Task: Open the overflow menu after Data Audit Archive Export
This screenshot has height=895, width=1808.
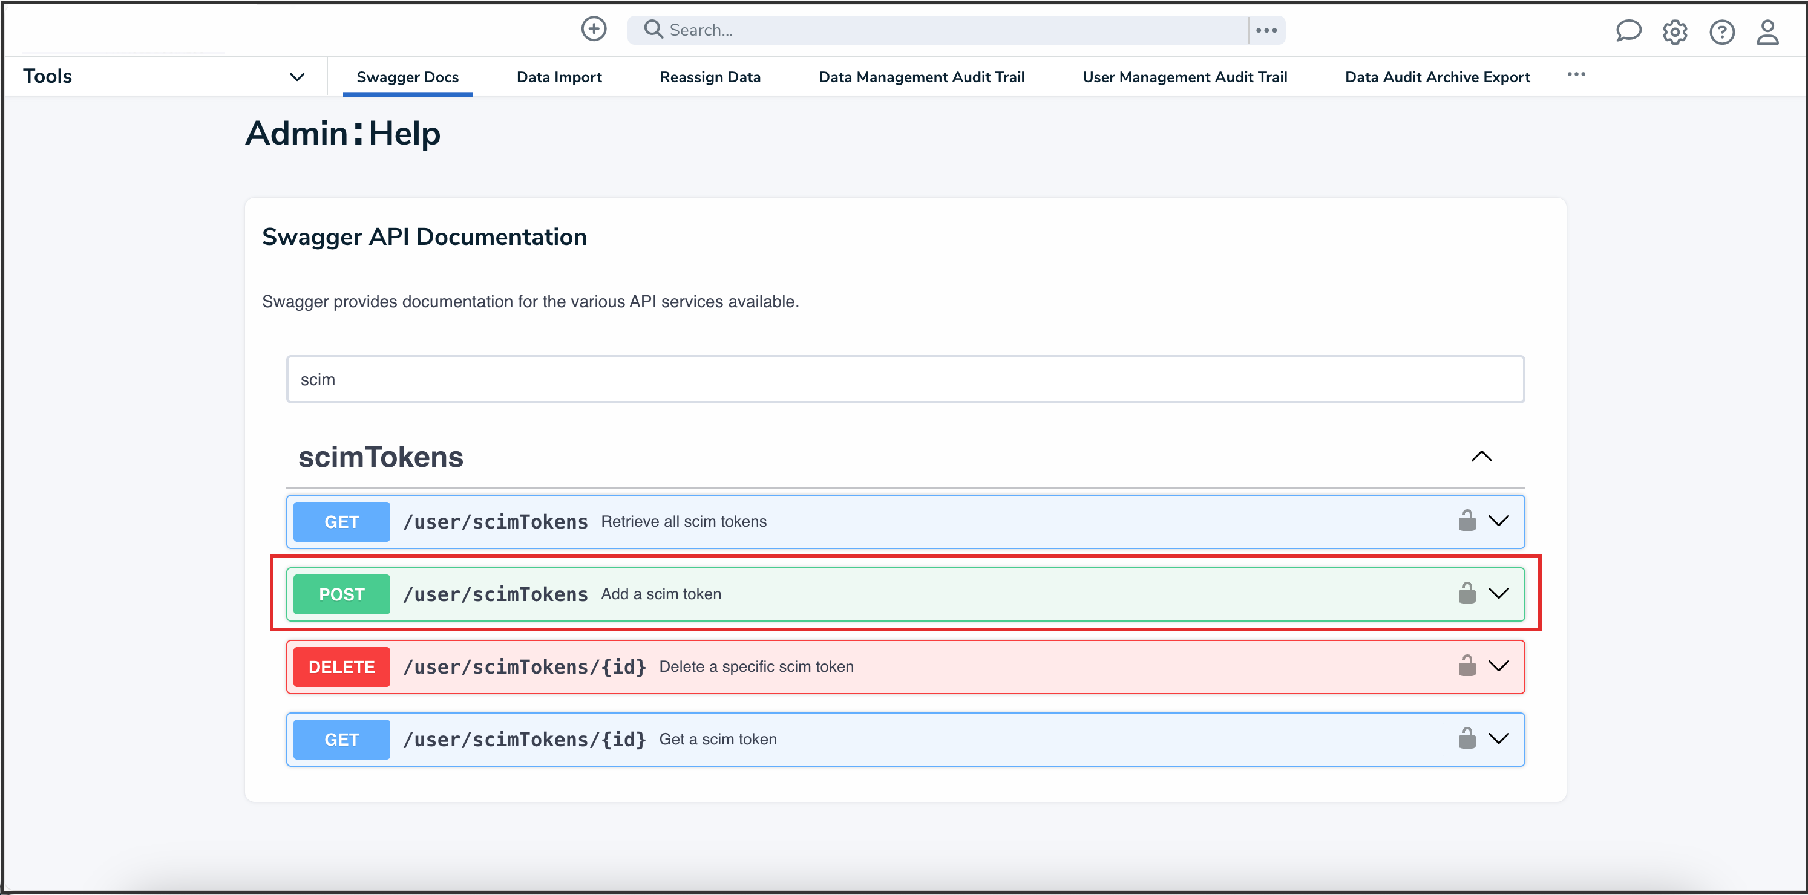Action: [x=1576, y=74]
